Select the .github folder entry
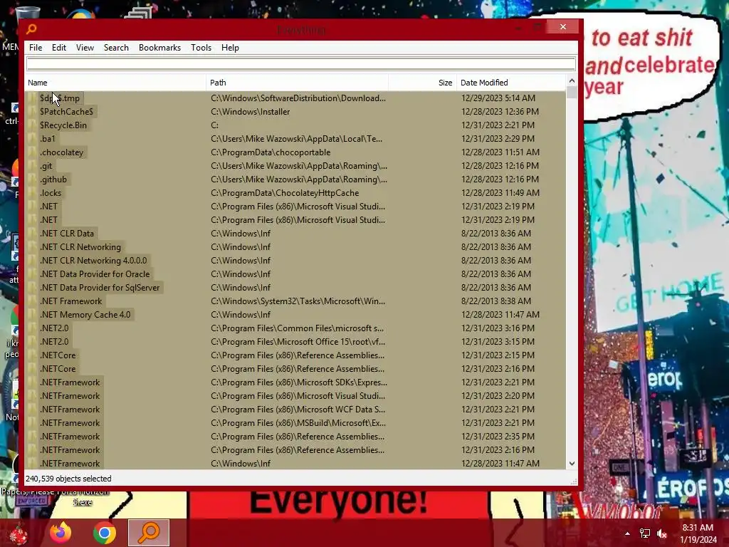This screenshot has height=547, width=729. pyautogui.click(x=53, y=179)
